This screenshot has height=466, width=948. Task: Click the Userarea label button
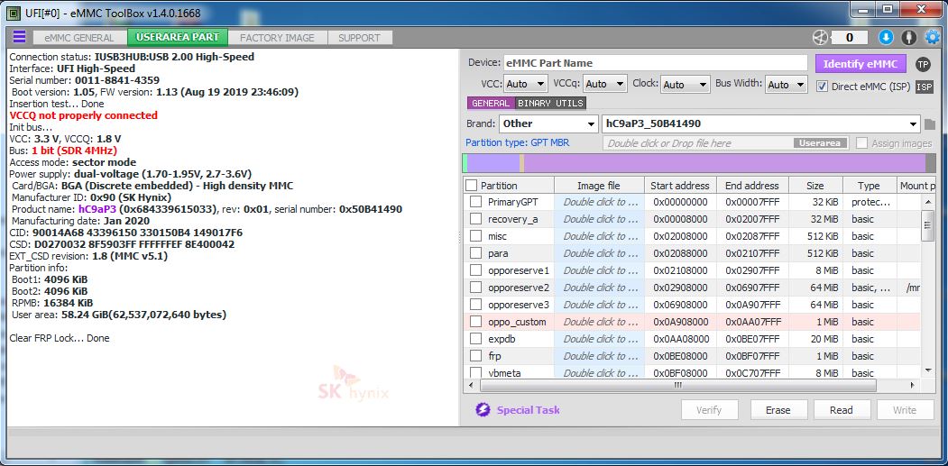point(821,143)
